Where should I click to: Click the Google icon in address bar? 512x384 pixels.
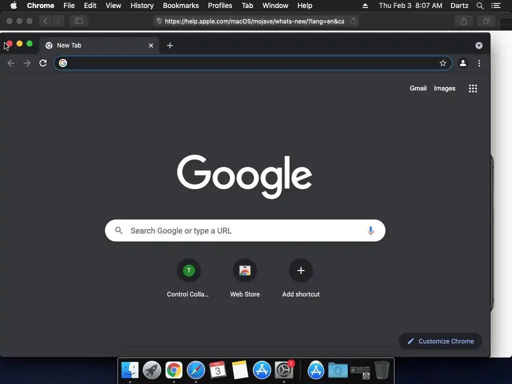pos(63,63)
